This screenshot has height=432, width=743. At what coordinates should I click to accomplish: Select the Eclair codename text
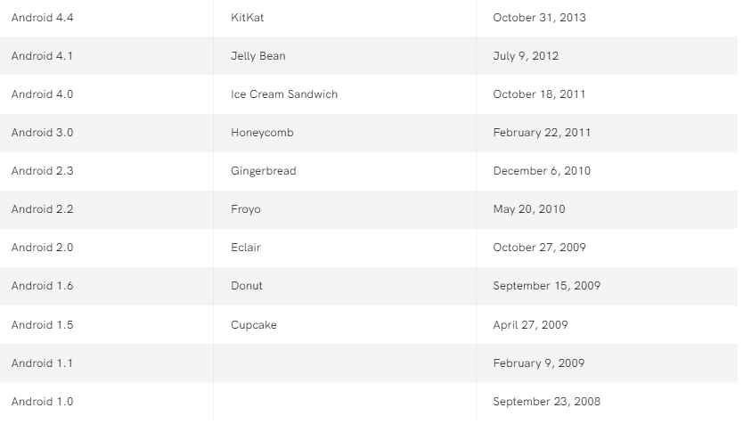coord(246,248)
